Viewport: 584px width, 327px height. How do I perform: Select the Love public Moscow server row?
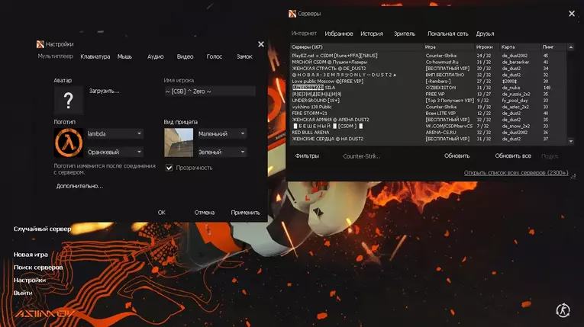coord(428,81)
